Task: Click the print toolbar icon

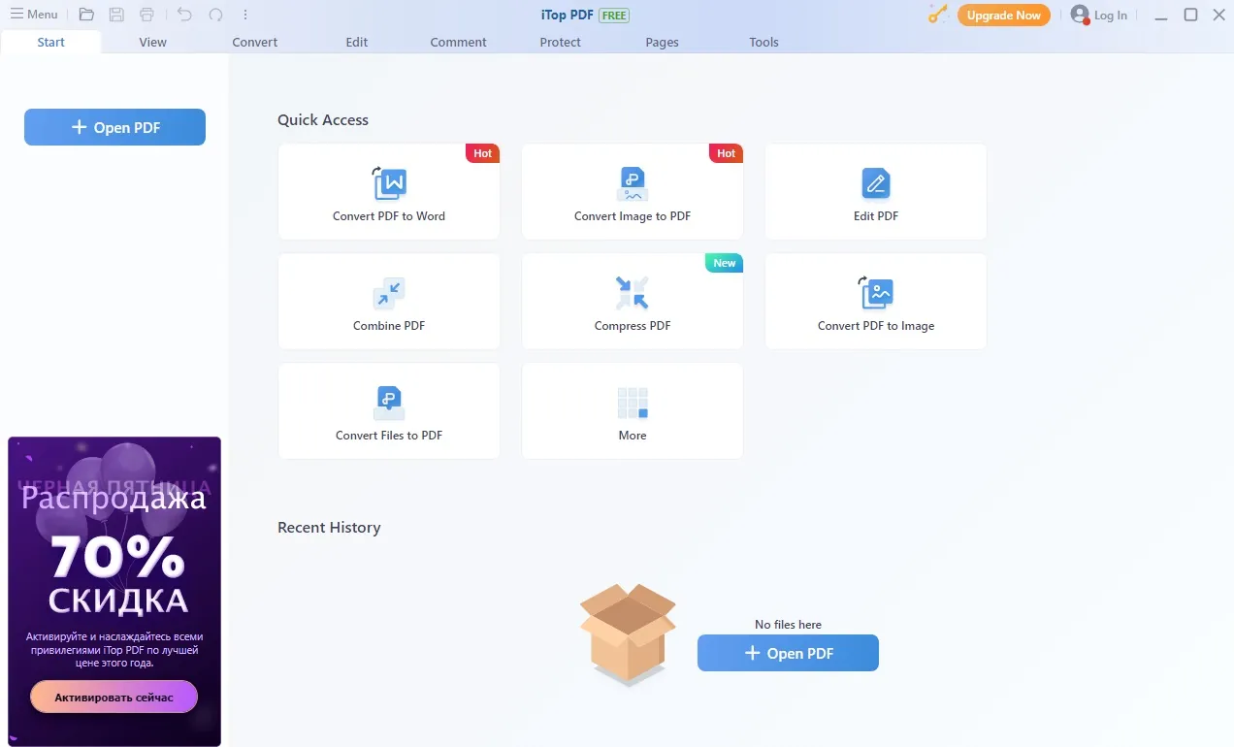Action: click(x=146, y=15)
